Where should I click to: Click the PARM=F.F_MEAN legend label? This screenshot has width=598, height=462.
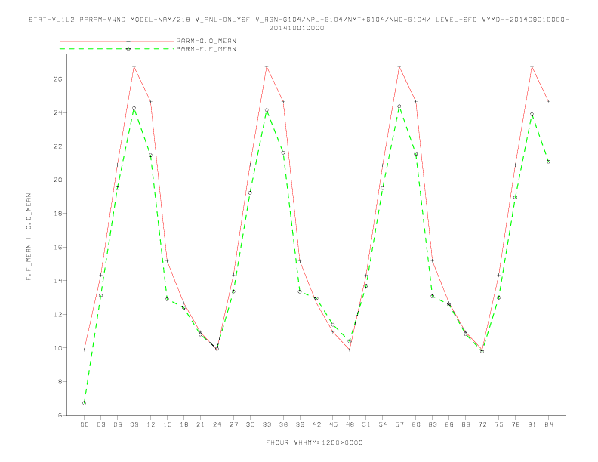(206, 49)
